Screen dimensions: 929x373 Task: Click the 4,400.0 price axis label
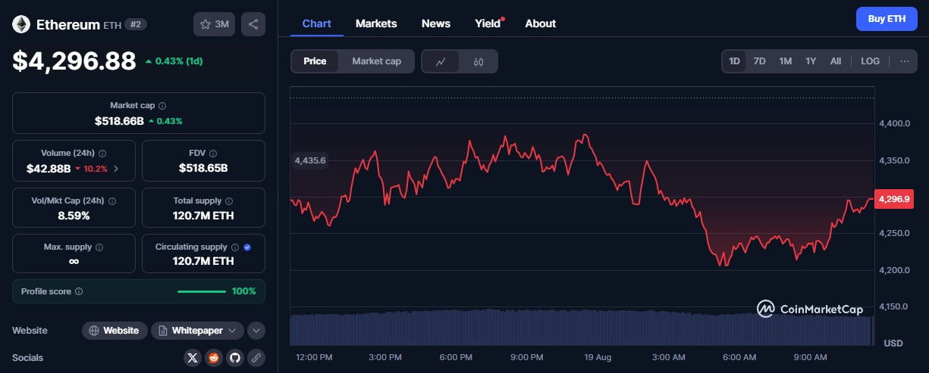click(x=893, y=123)
